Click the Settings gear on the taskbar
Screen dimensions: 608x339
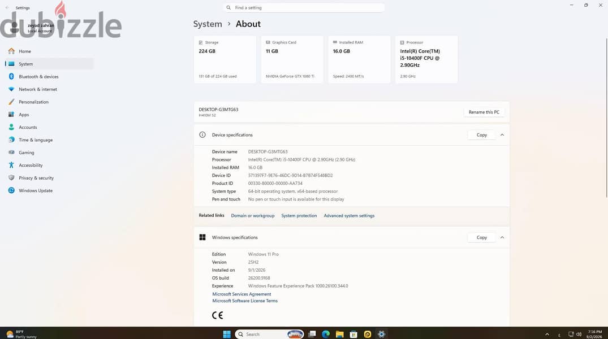point(381,334)
